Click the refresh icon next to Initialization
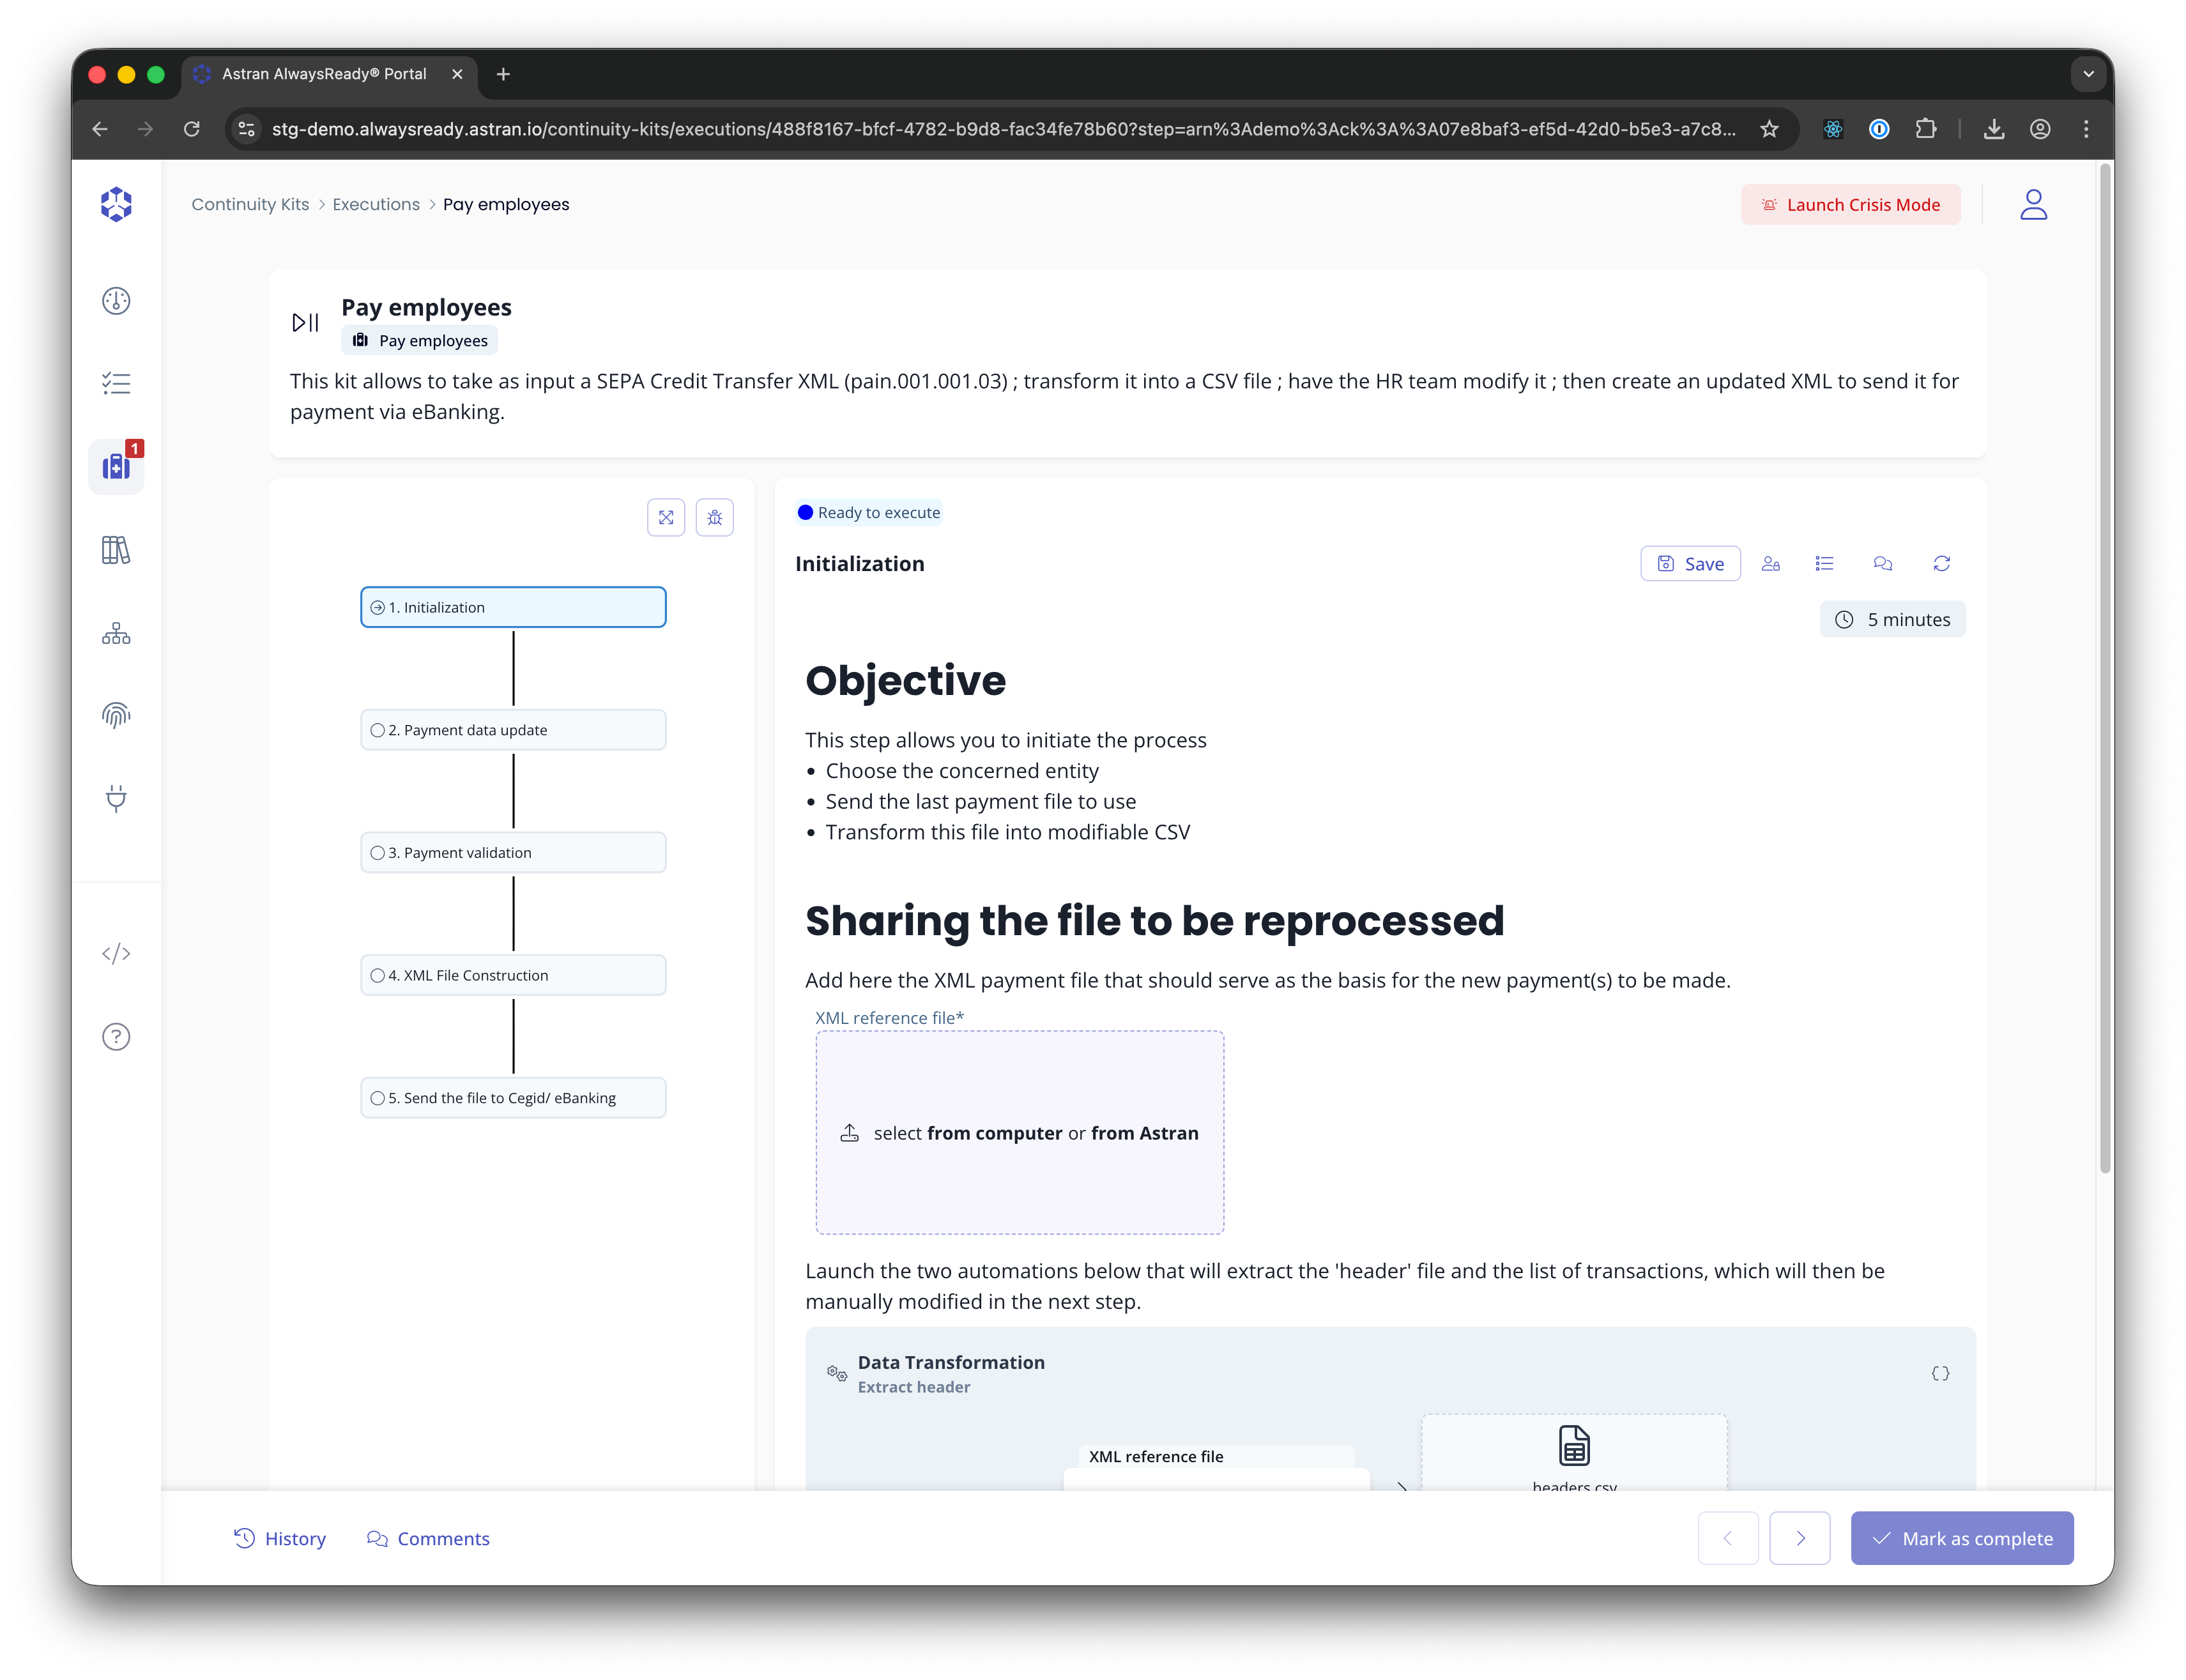The height and width of the screenshot is (1680, 2186). coord(1941,564)
